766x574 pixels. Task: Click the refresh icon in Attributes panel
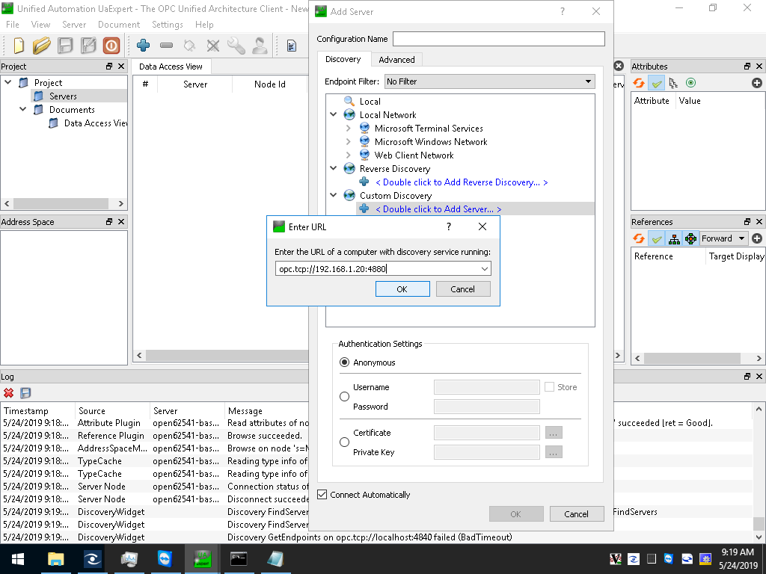click(639, 83)
